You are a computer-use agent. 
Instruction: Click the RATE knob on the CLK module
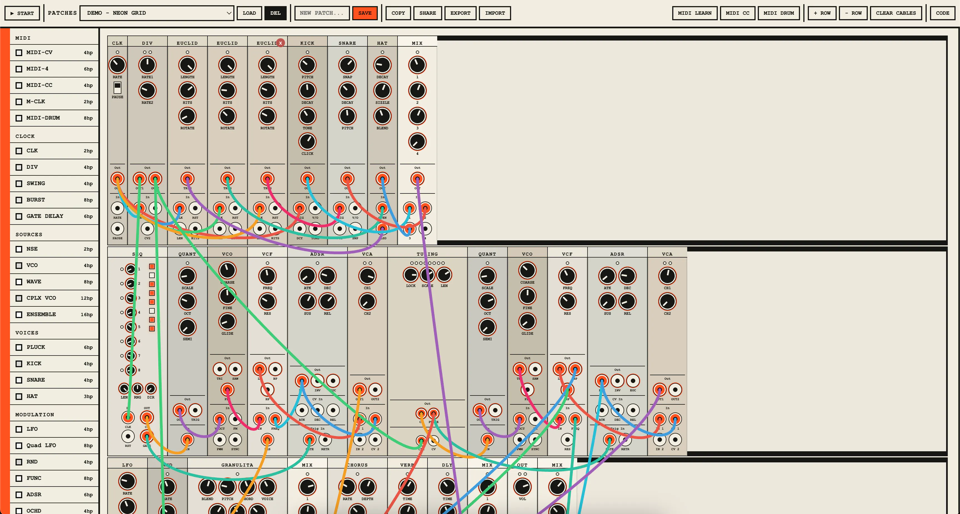(x=117, y=65)
